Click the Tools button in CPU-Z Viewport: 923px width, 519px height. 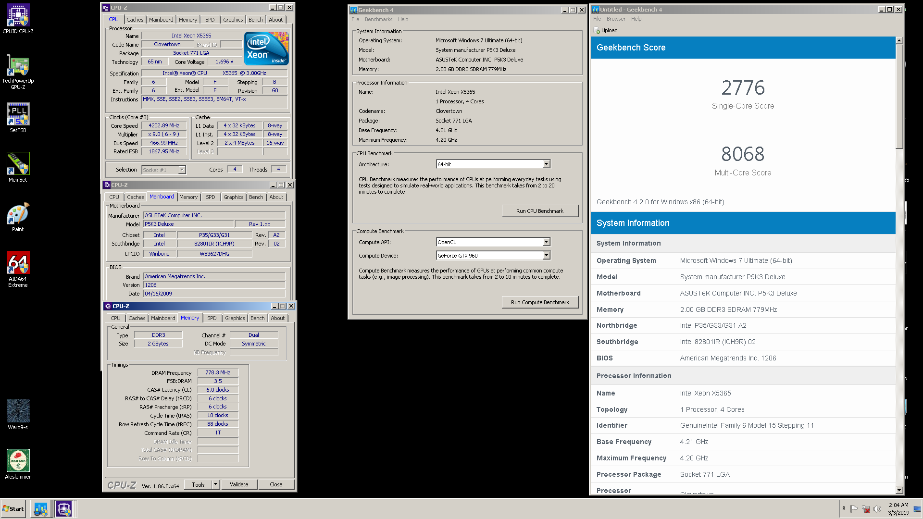(x=198, y=484)
